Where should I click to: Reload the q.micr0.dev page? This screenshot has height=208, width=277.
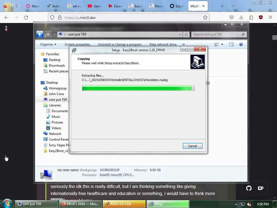(26, 17)
